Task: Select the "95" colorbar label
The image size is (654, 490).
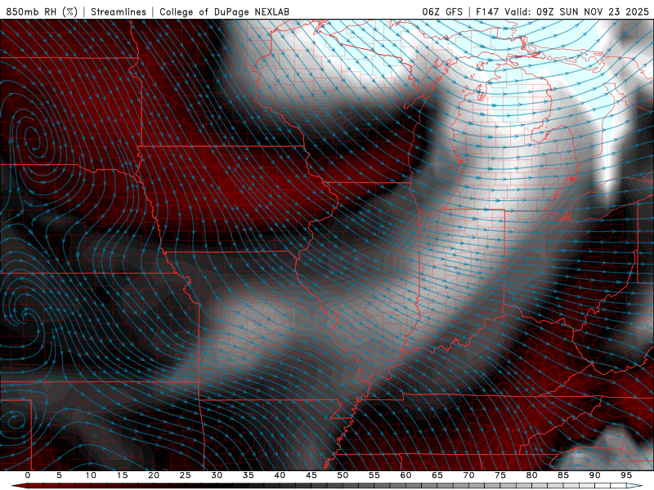Action: pos(626,475)
